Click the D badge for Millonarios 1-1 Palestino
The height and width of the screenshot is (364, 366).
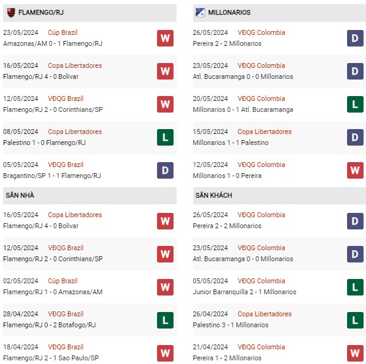click(355, 138)
